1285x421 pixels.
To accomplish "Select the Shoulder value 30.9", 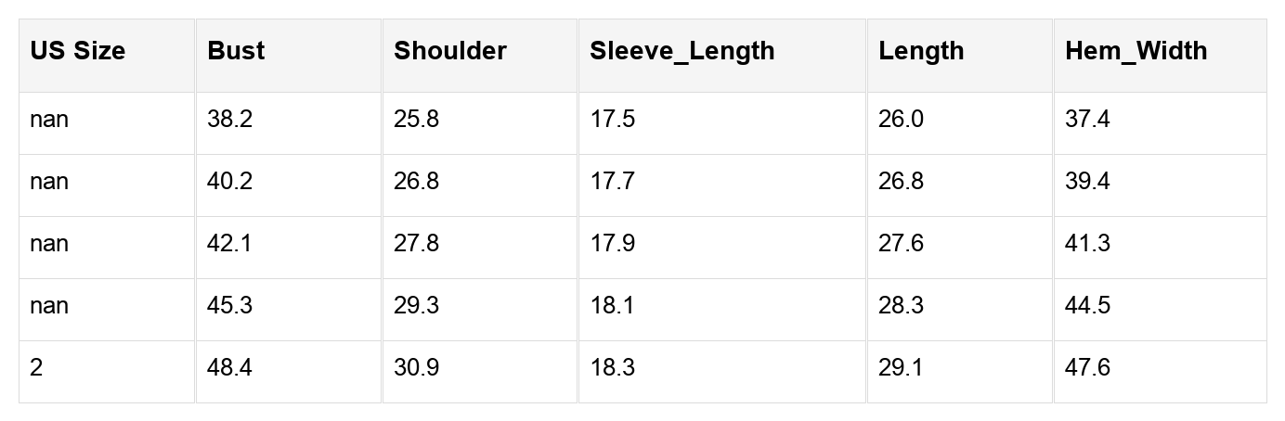I will coord(416,368).
